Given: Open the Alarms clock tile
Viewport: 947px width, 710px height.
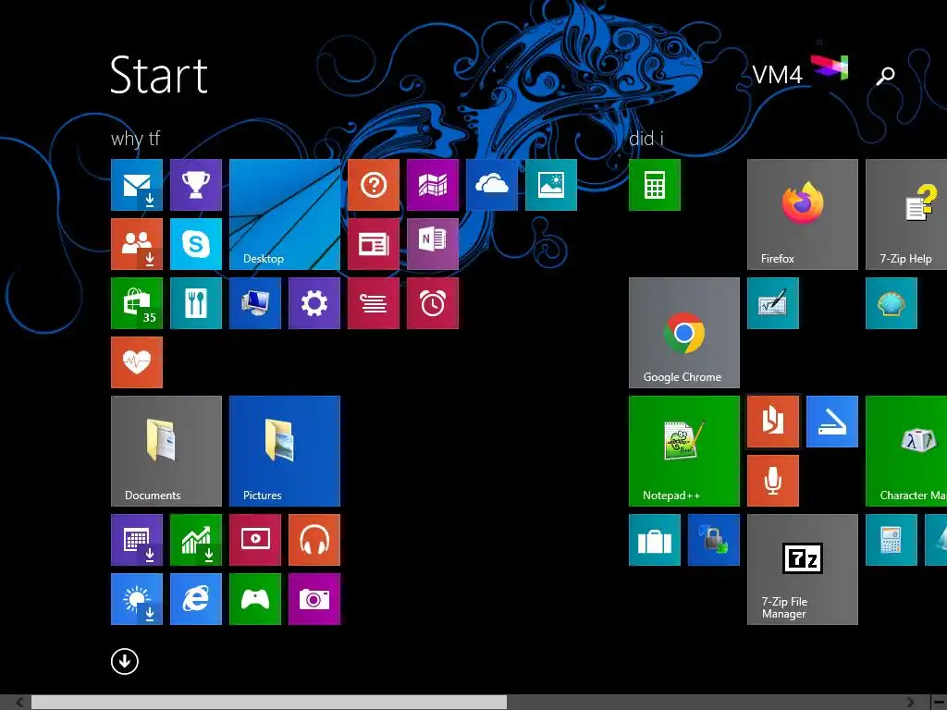Looking at the screenshot, I should tap(433, 303).
